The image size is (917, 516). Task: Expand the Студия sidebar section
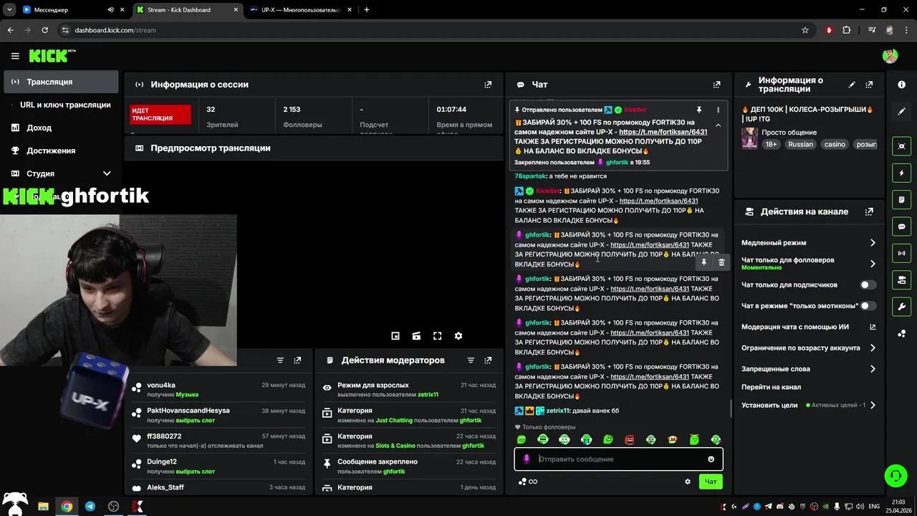61,173
